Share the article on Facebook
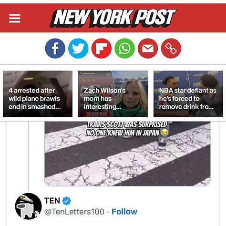Screen dimensions: 226x226 click(55, 48)
